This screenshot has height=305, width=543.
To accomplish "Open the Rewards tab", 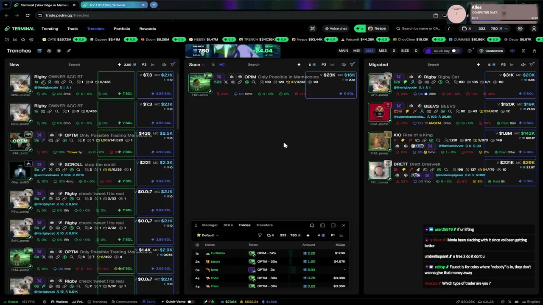I will click(x=148, y=28).
